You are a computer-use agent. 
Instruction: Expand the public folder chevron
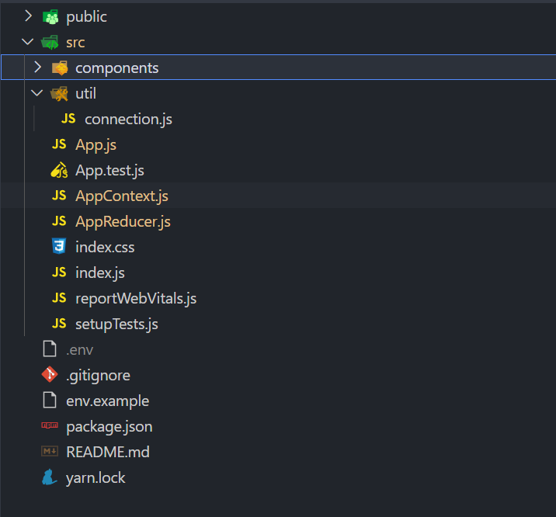coord(29,16)
